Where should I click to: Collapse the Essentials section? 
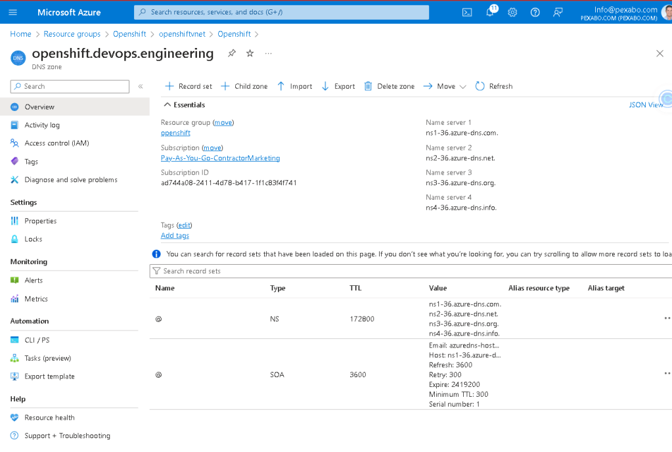[185, 105]
